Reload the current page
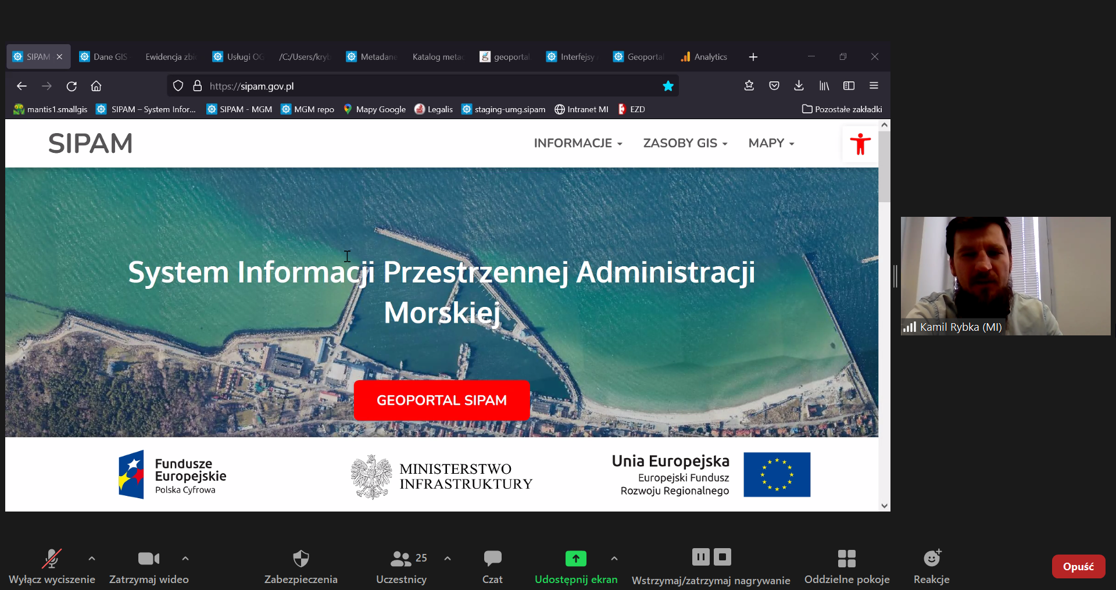The height and width of the screenshot is (590, 1116). pyautogui.click(x=71, y=86)
